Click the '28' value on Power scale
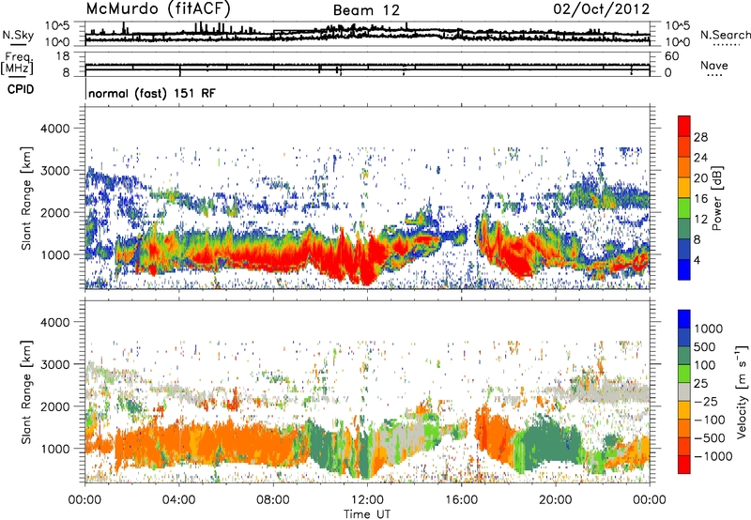The height and width of the screenshot is (520, 751). 700,137
